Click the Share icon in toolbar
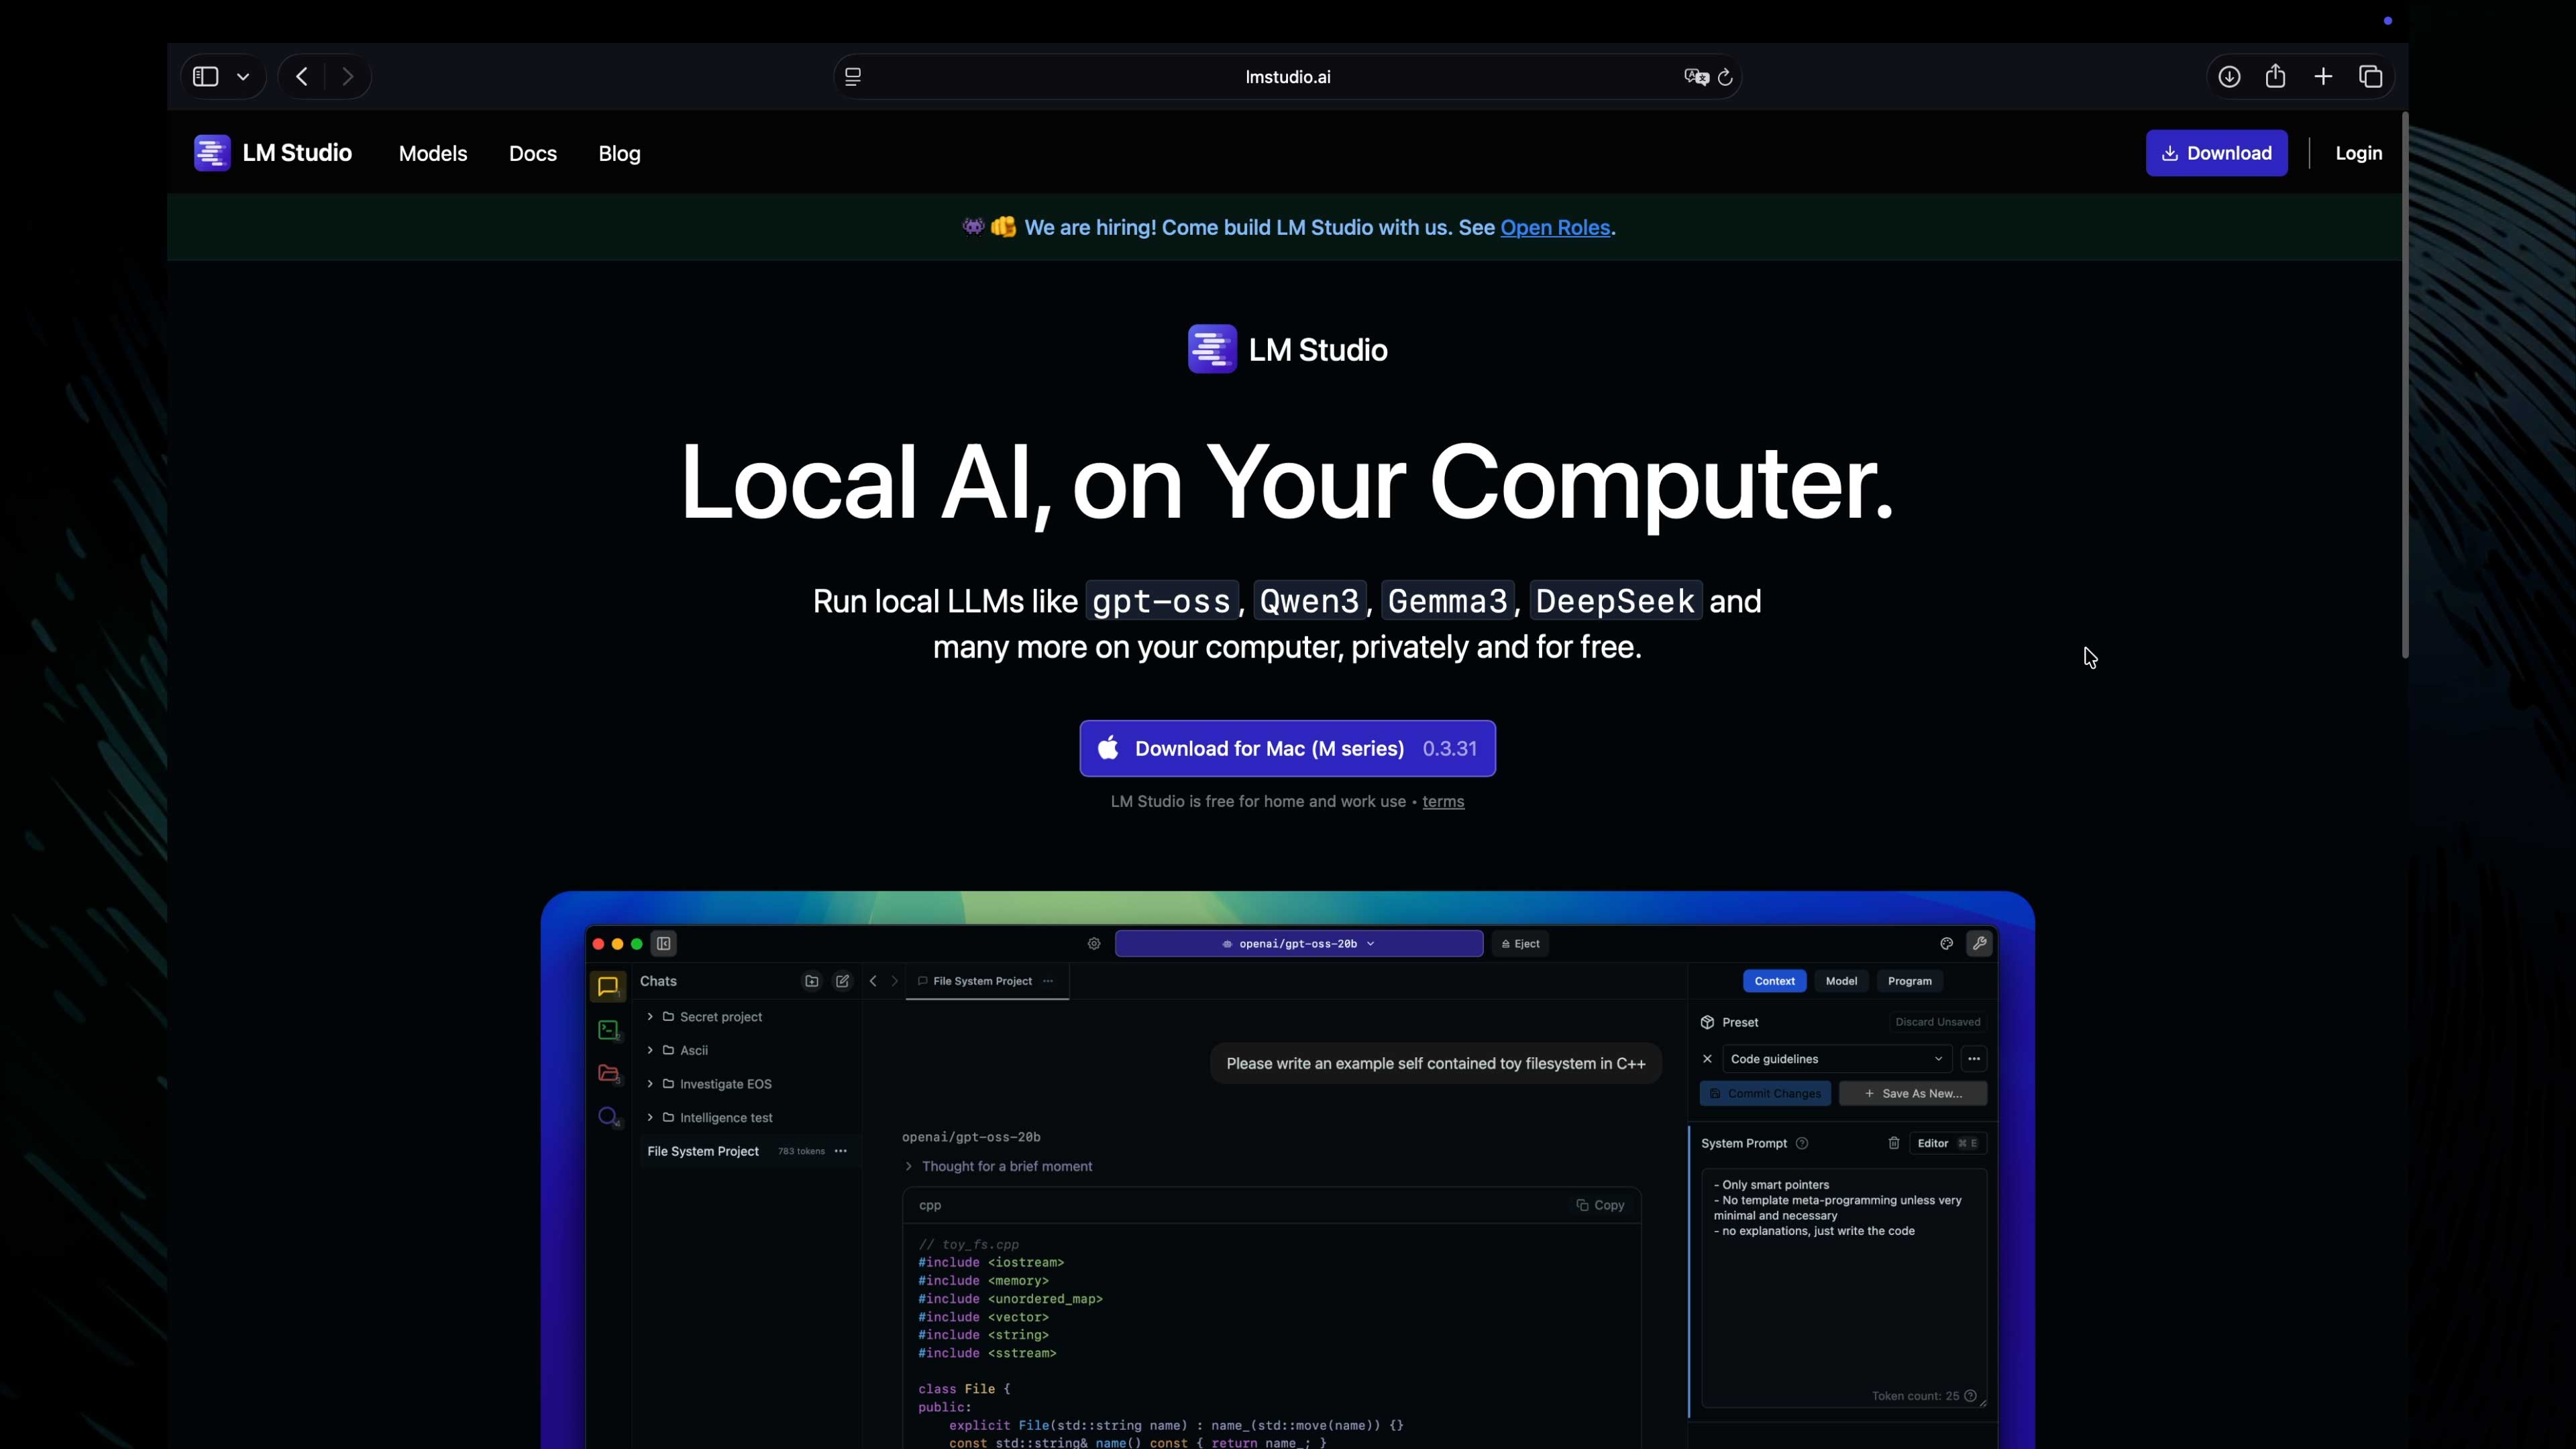 point(2275,77)
